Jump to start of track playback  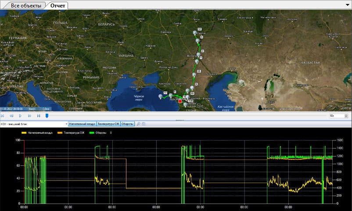coord(3,116)
